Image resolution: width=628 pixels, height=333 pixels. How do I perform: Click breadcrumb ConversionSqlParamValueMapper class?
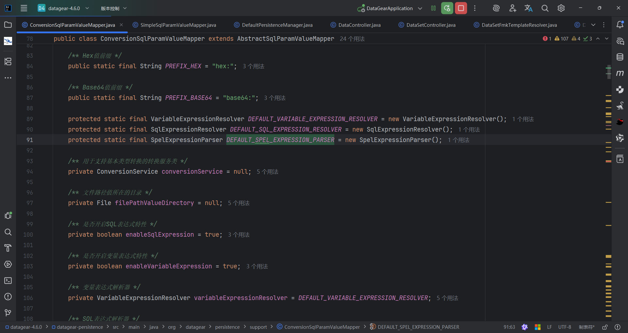[318, 327]
